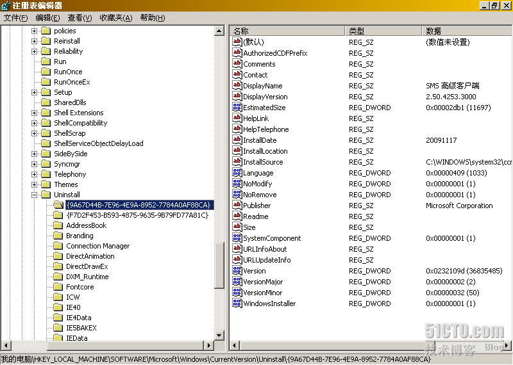Click the folder icon next to IE40
The width and height of the screenshot is (513, 365).
[58, 307]
